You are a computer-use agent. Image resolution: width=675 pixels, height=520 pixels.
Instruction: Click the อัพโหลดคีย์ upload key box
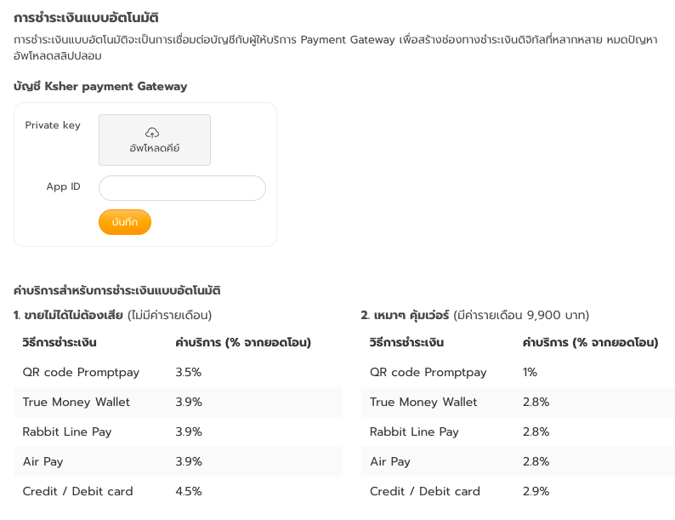[155, 140]
